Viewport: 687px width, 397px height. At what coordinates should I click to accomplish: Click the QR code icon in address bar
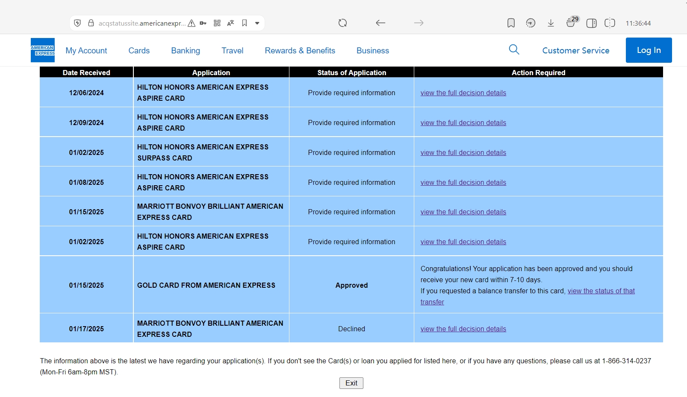coord(217,23)
